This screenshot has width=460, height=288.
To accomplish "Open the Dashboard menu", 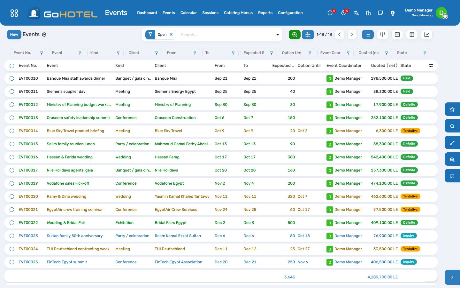I will 147,13.
